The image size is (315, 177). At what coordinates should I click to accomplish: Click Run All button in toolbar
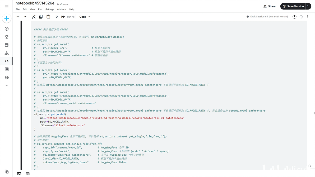[x=68, y=17]
